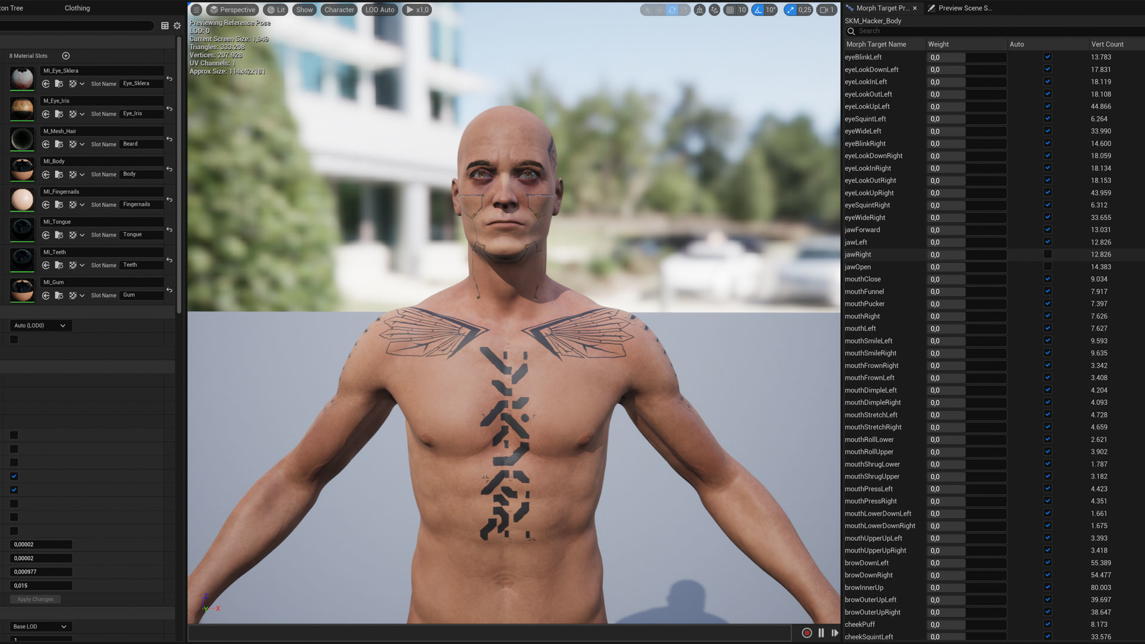Adjust jawForward weight slider
This screenshot has width=1145, height=644.
coord(966,230)
